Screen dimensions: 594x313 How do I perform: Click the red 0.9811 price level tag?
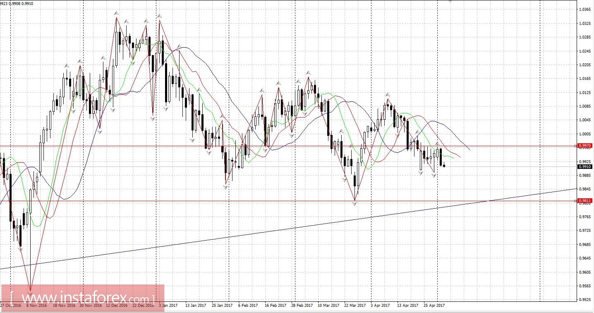(585, 201)
